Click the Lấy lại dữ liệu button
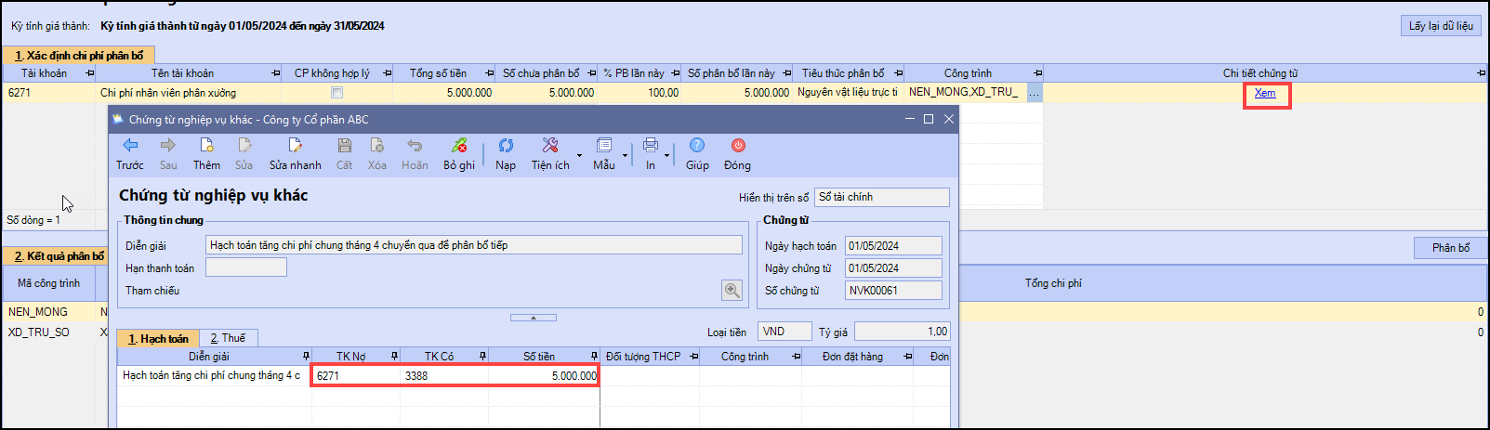This screenshot has width=1490, height=430. [x=1440, y=26]
